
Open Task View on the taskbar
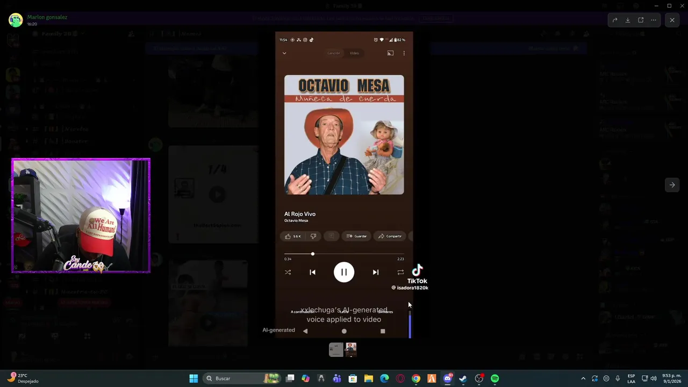tap(290, 378)
